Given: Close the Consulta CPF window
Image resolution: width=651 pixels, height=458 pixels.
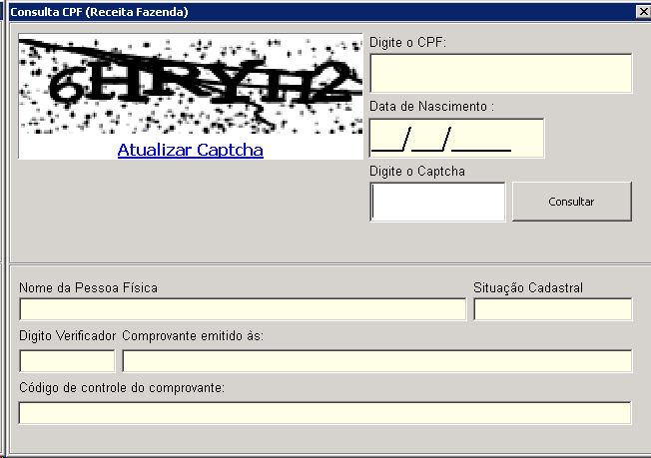Looking at the screenshot, I should pyautogui.click(x=644, y=12).
